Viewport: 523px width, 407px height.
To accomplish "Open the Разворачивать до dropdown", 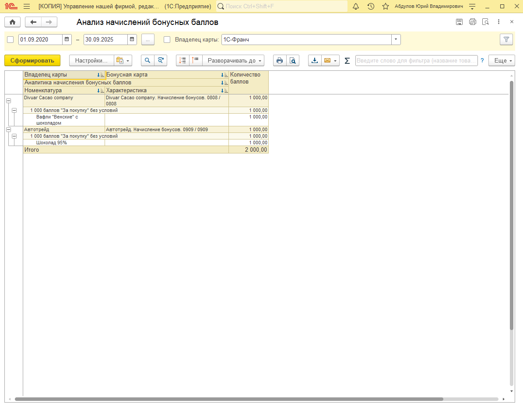I will point(233,60).
